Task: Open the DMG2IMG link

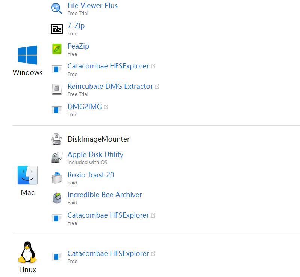Action: pyautogui.click(x=85, y=107)
